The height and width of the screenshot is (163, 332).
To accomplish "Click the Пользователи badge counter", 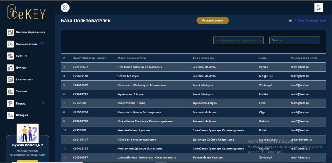I will 42,43.
